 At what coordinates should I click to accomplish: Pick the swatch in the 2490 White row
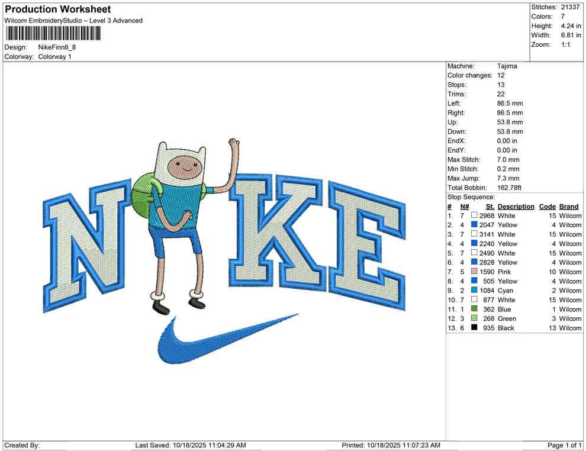[x=474, y=253]
